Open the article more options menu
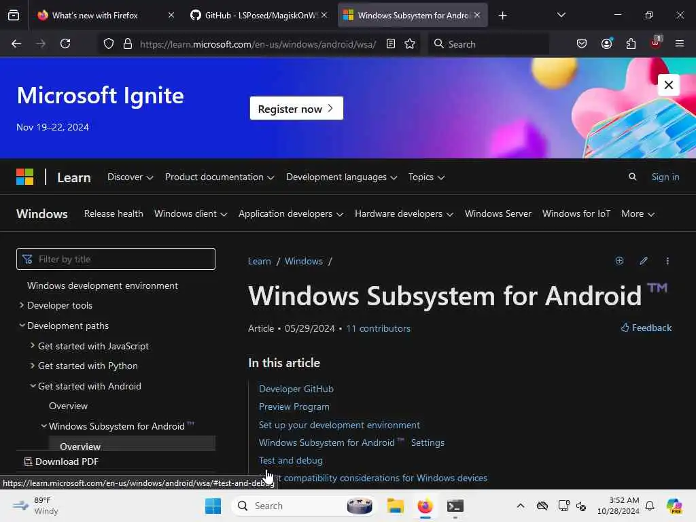The height and width of the screenshot is (522, 696). click(667, 260)
